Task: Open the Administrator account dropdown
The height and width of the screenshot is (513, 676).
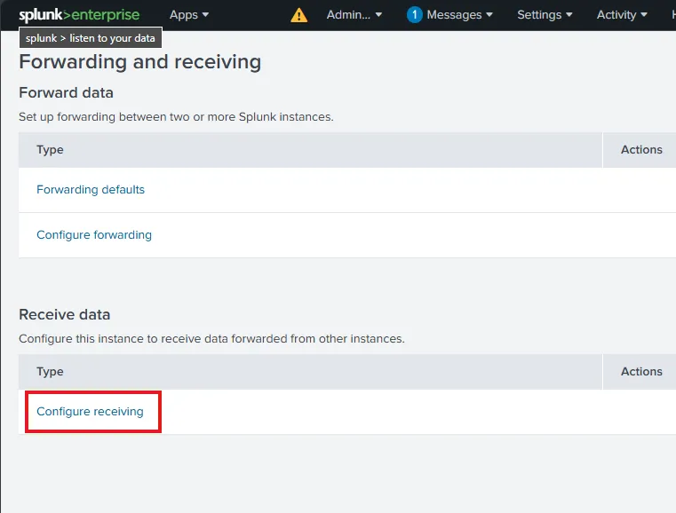Action: [x=354, y=15]
